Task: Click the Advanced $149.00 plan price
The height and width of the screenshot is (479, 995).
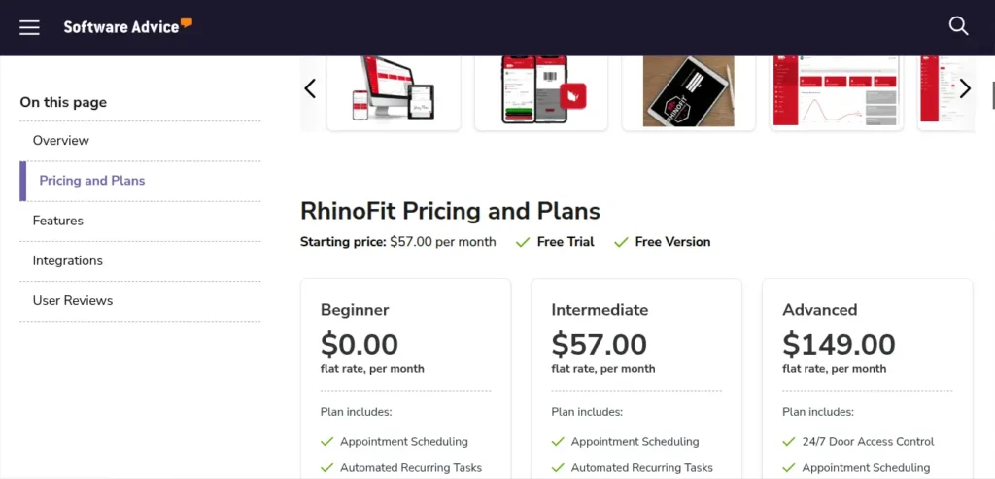Action: pos(839,344)
